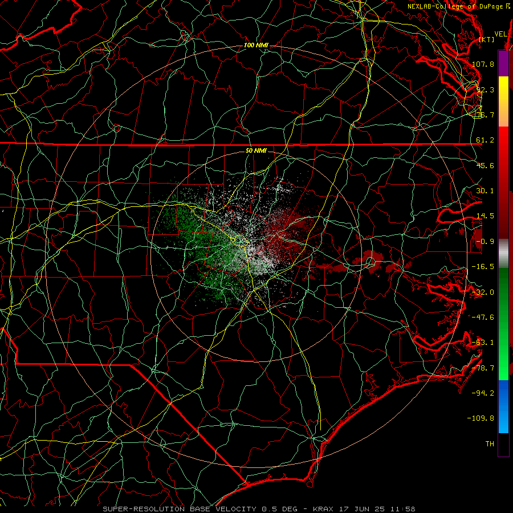Click the 61.2 velocity scale value
Screen dimensions: 513x513
[x=485, y=140]
